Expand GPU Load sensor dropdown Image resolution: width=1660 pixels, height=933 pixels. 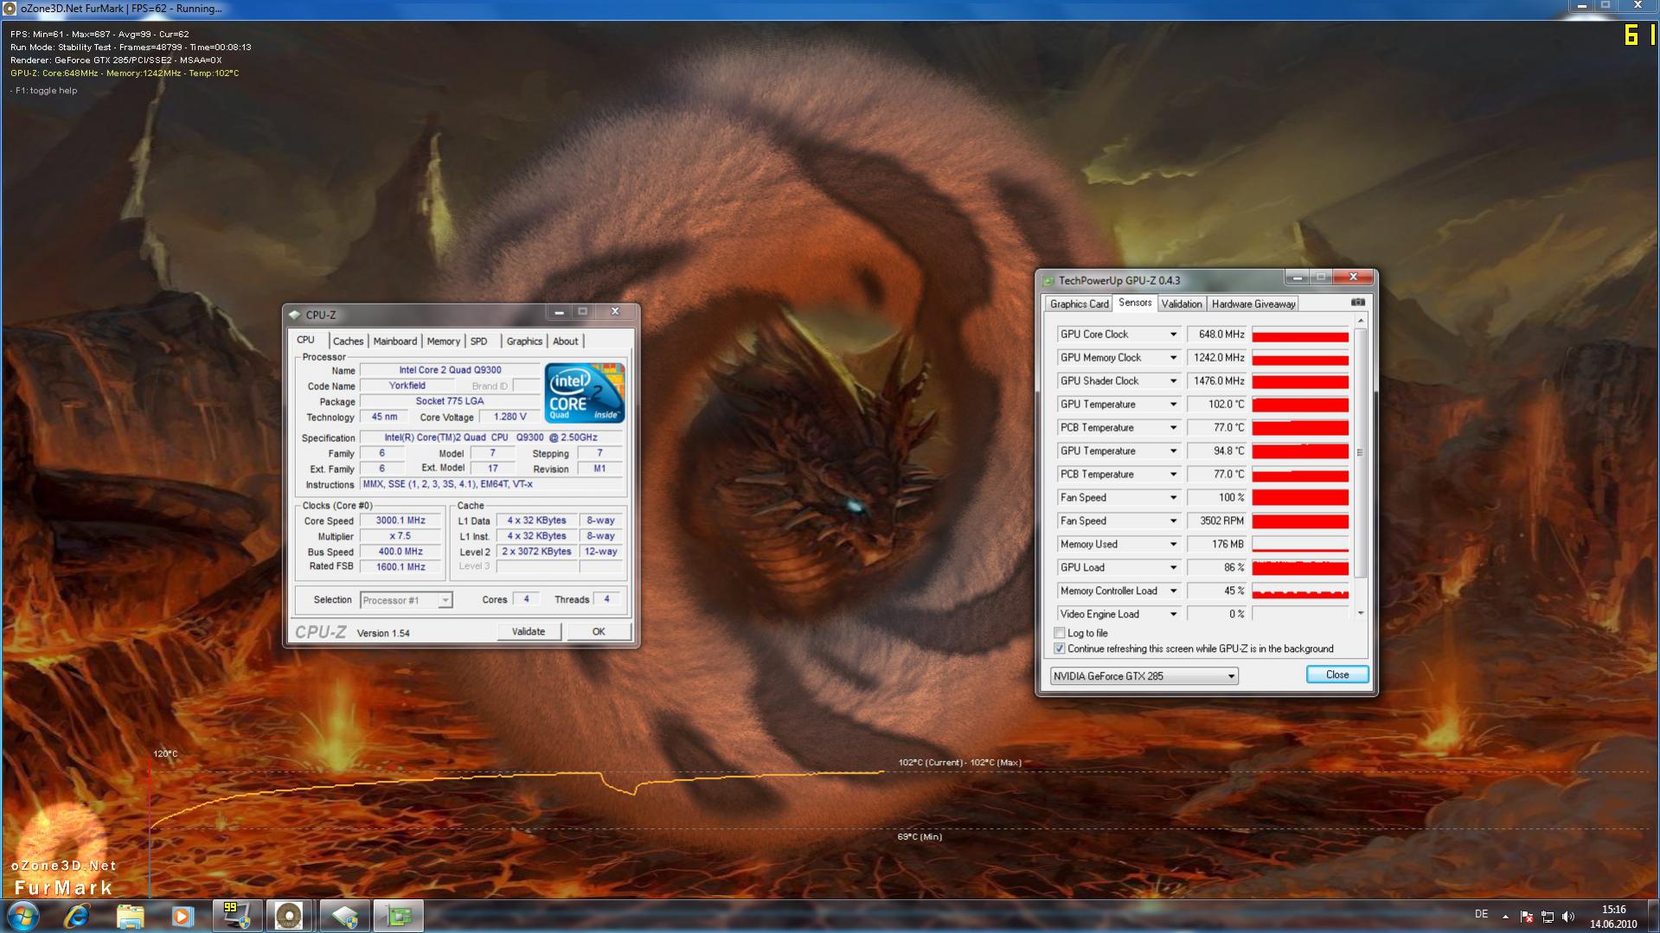tap(1173, 568)
